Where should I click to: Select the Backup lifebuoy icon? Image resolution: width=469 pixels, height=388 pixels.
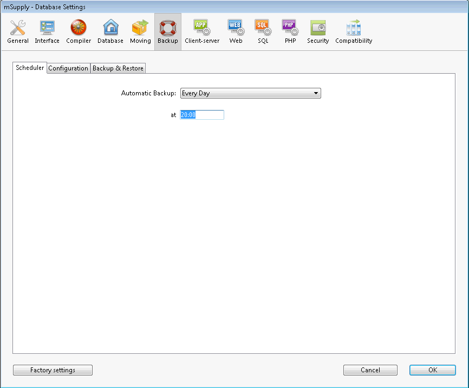pyautogui.click(x=167, y=28)
